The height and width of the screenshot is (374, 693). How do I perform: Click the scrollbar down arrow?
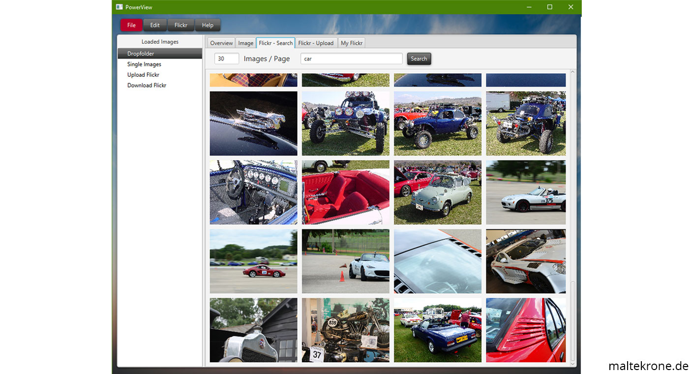pyautogui.click(x=572, y=363)
